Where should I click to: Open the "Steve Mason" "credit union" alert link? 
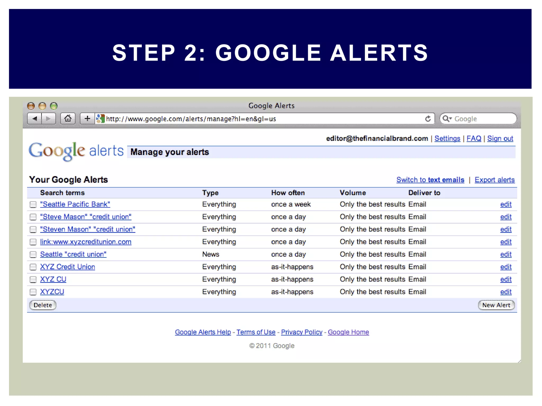coord(86,217)
